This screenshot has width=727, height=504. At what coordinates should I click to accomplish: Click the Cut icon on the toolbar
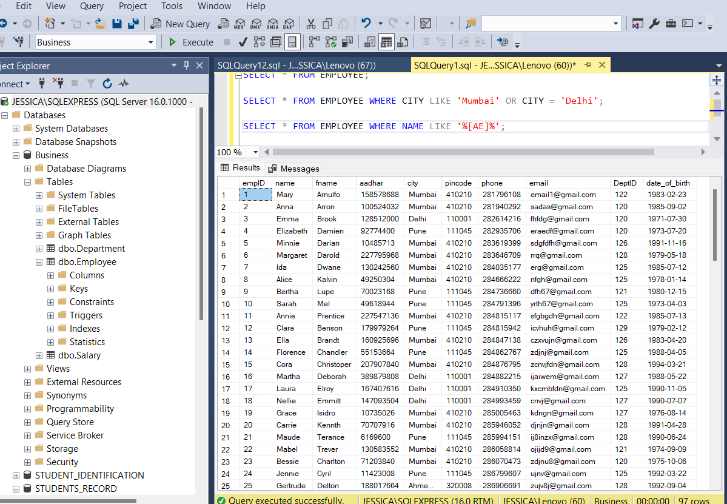coord(311,24)
